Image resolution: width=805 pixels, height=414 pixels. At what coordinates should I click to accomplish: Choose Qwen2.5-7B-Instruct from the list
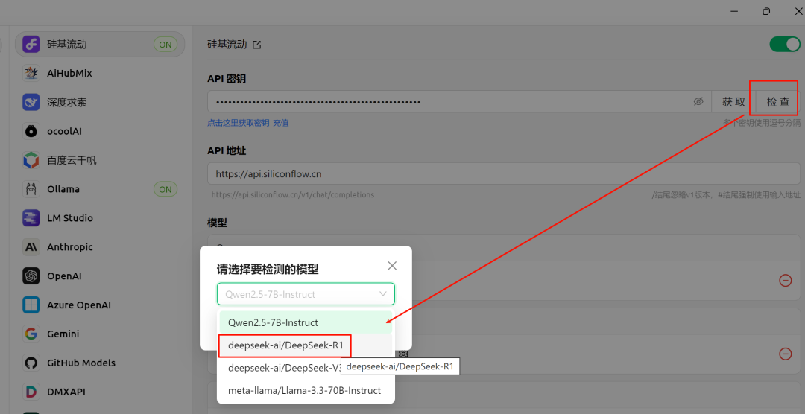click(306, 322)
